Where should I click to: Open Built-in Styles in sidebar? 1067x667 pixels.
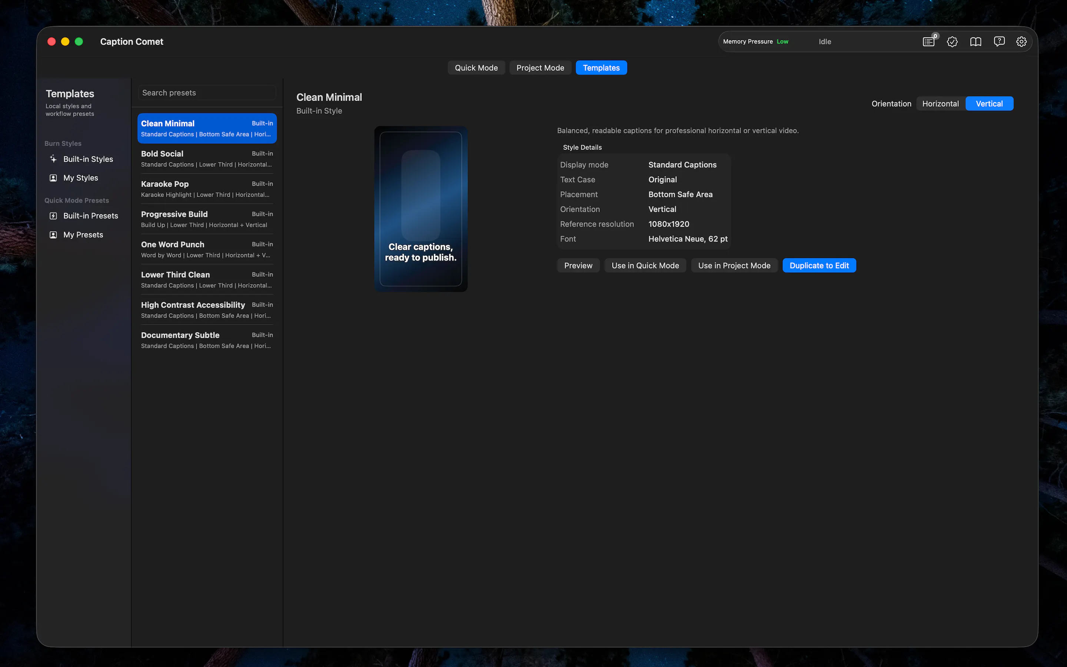click(84, 159)
